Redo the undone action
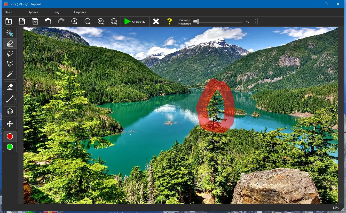 click(61, 21)
